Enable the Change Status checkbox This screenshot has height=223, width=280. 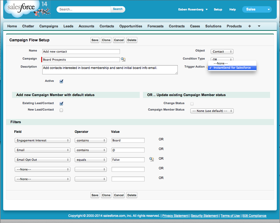point(192,104)
